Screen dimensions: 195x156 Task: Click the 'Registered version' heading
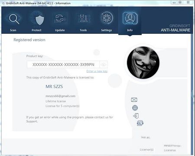(x=29, y=40)
